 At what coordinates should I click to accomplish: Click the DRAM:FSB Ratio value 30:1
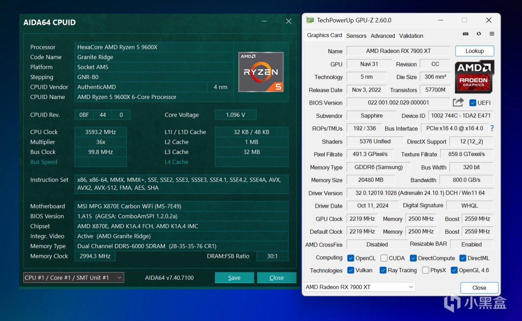[x=272, y=256]
